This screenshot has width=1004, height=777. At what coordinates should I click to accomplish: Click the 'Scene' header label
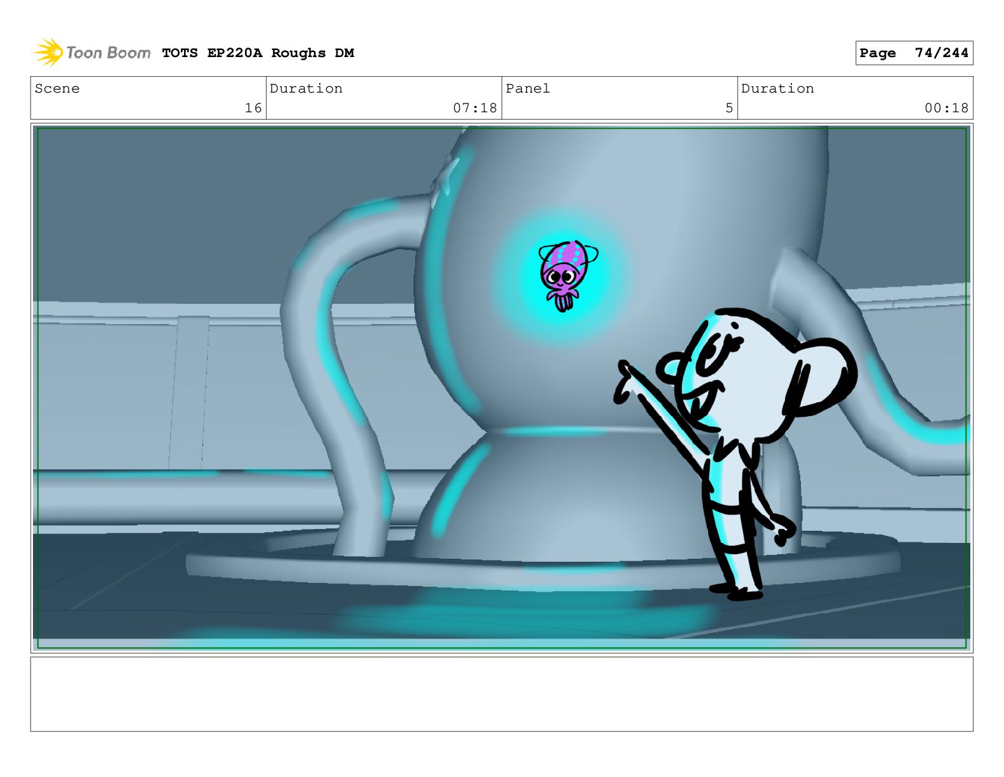(57, 89)
